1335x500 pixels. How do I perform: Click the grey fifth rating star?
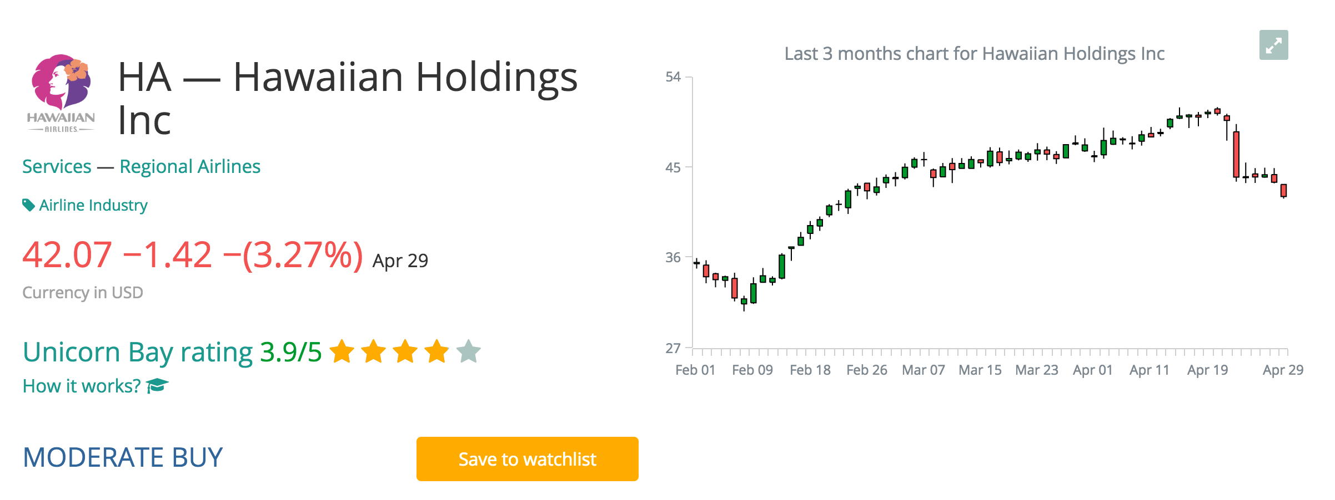(x=468, y=351)
